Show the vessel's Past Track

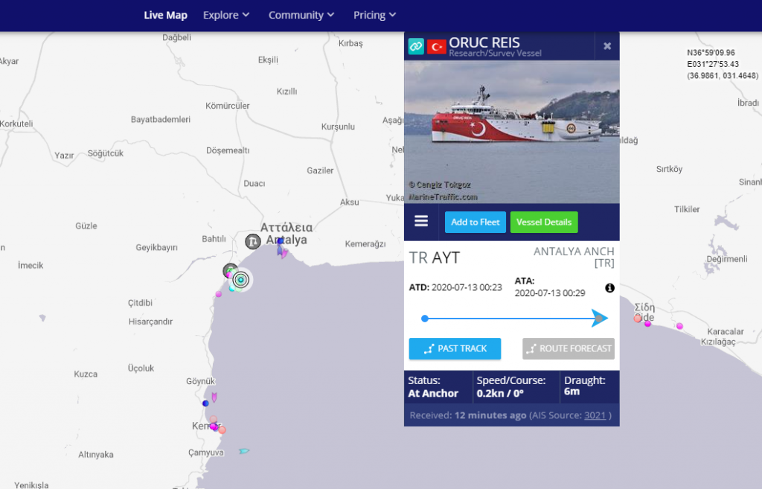tap(455, 348)
